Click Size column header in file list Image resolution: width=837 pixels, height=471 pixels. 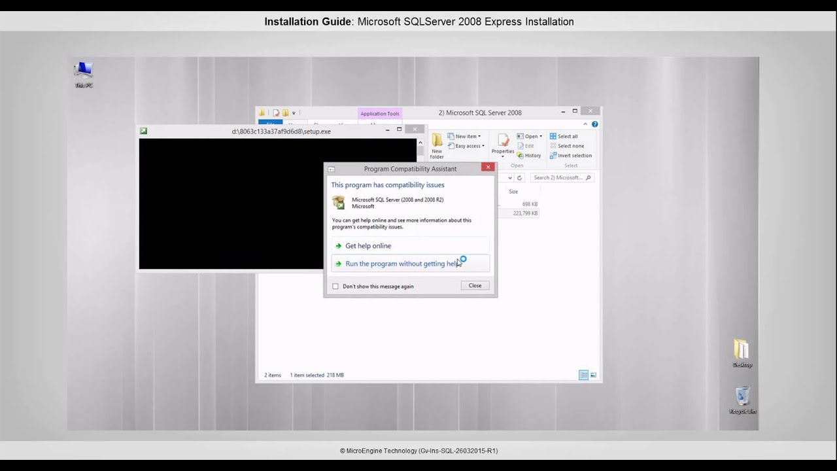(x=513, y=192)
